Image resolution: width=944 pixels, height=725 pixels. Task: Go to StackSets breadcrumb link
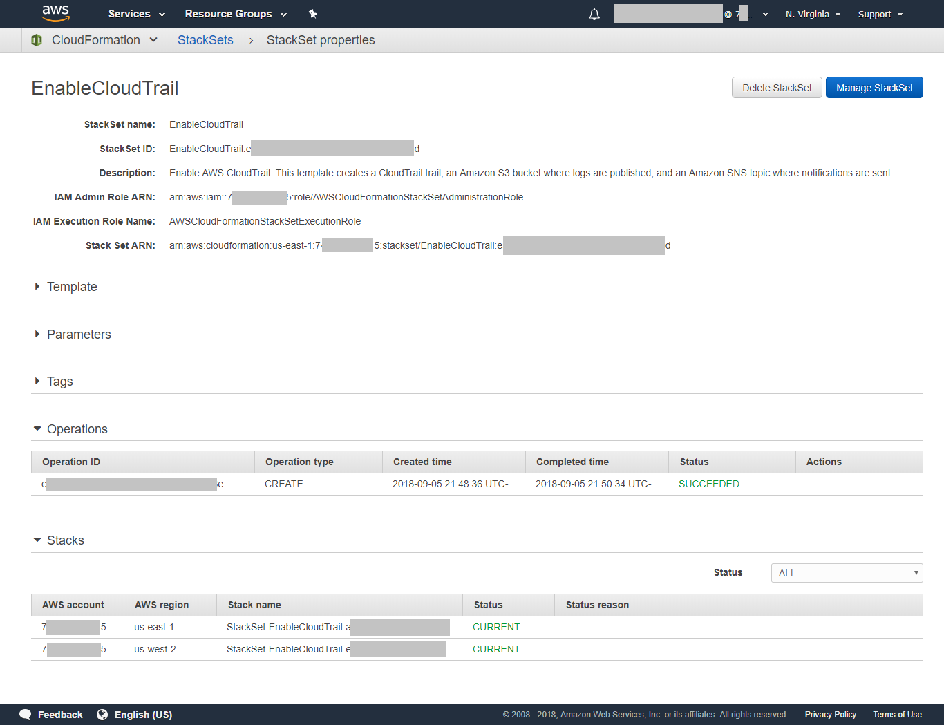[205, 40]
